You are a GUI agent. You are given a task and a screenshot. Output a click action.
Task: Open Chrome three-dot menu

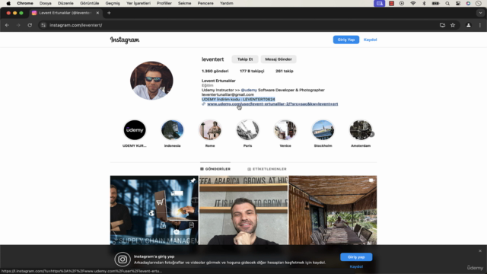click(x=480, y=25)
